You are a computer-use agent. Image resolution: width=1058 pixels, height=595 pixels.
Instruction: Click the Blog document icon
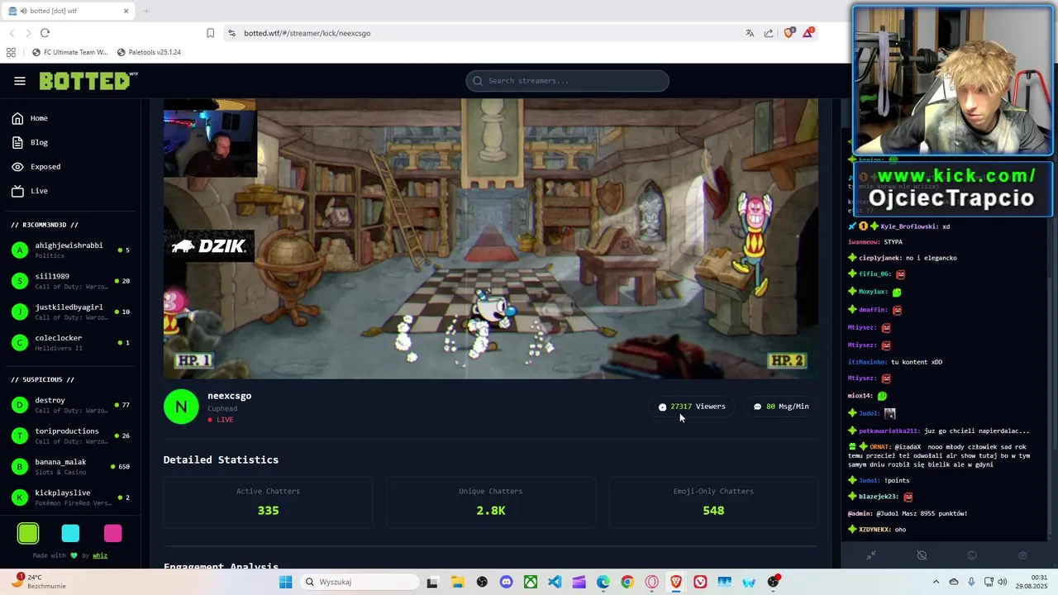coord(17,142)
